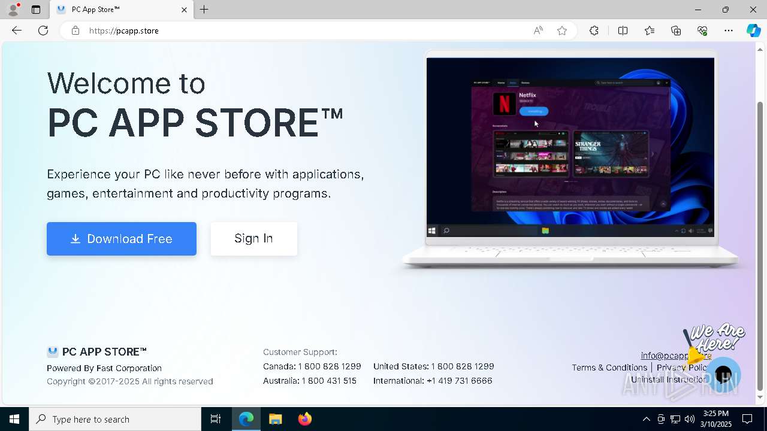Open the Uninstall Instructions link
The height and width of the screenshot is (431, 767).
tap(671, 380)
